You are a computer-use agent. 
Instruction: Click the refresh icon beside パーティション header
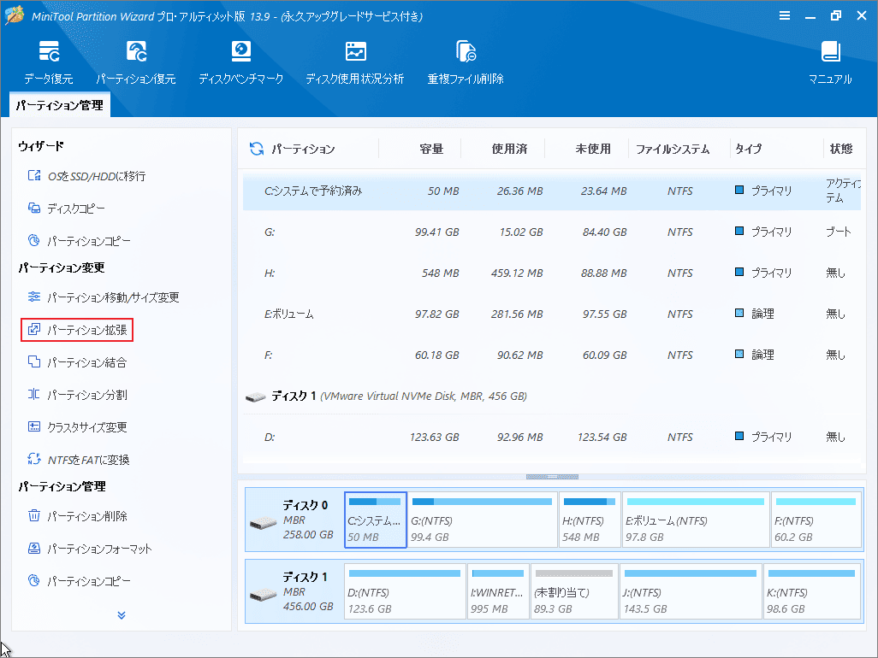click(257, 149)
